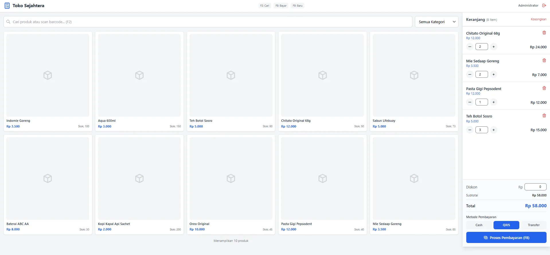Viewport: 550px width, 255px height.
Task: Delete Chitato Original 68g from cart
Action: pos(544,33)
